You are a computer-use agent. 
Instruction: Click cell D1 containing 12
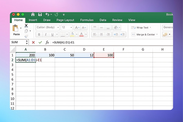click(x=84, y=55)
